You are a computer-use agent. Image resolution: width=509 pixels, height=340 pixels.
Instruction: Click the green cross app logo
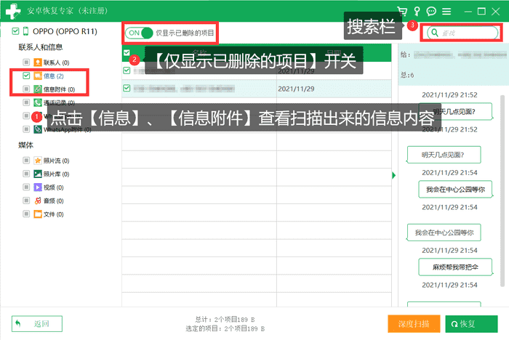click(12, 11)
